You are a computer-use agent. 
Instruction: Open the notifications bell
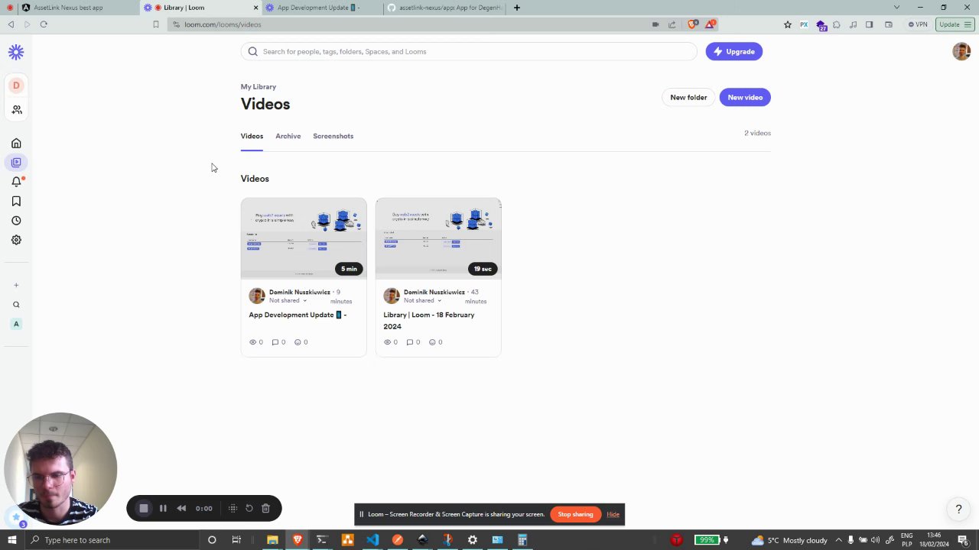pyautogui.click(x=16, y=182)
